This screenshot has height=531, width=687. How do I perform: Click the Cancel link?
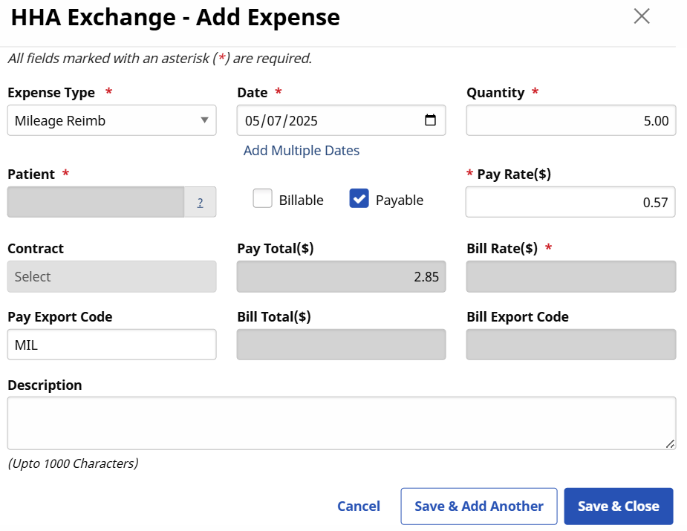[358, 506]
